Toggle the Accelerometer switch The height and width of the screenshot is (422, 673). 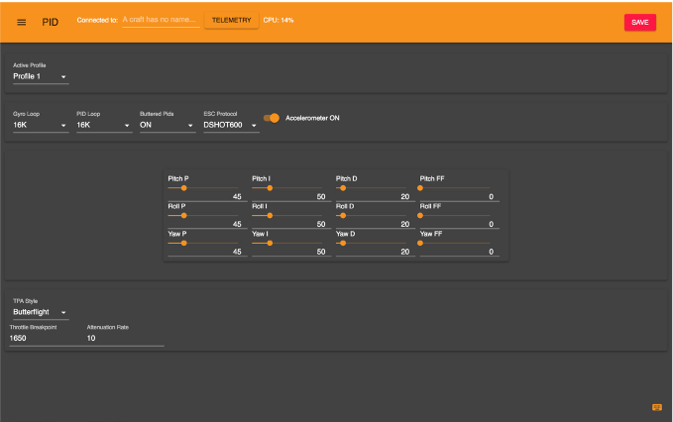(272, 118)
